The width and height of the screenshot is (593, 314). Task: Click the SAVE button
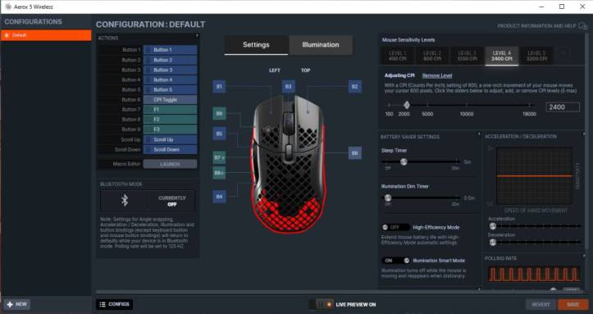click(573, 304)
